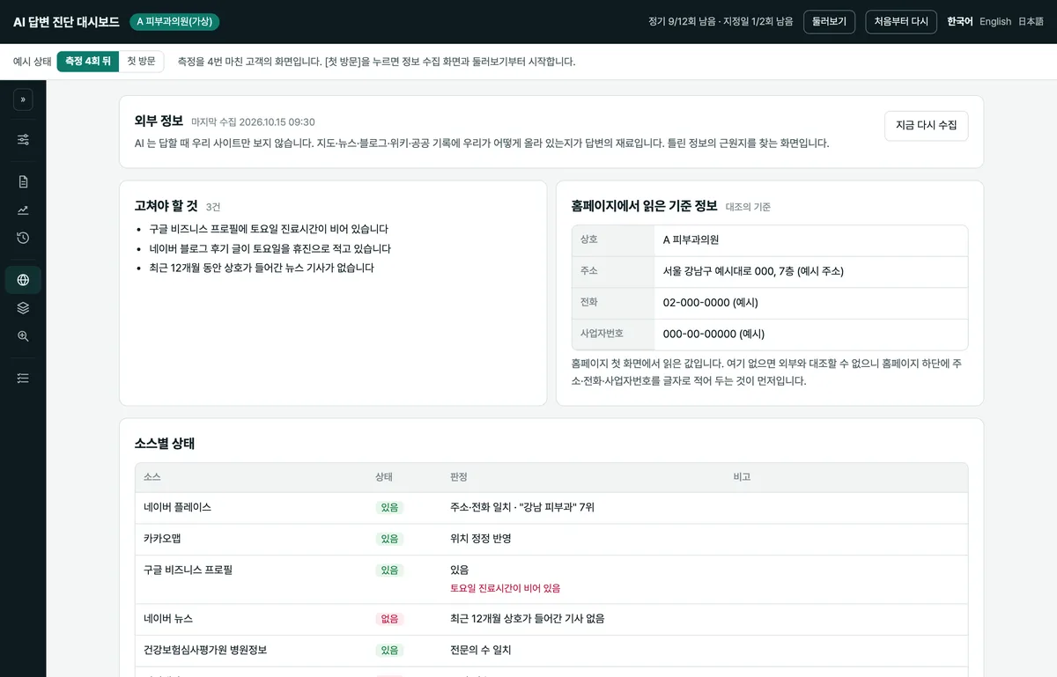Image resolution: width=1057 pixels, height=677 pixels.
Task: Click the "강남 피부과" 7위 verdict text
Action: click(x=557, y=508)
